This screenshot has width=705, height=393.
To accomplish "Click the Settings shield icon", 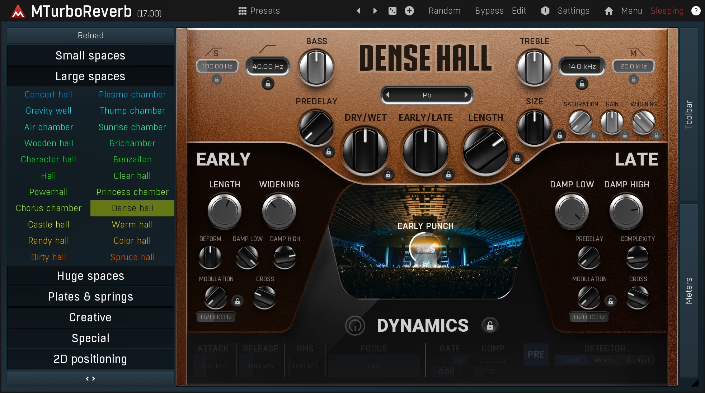I will click(x=545, y=11).
